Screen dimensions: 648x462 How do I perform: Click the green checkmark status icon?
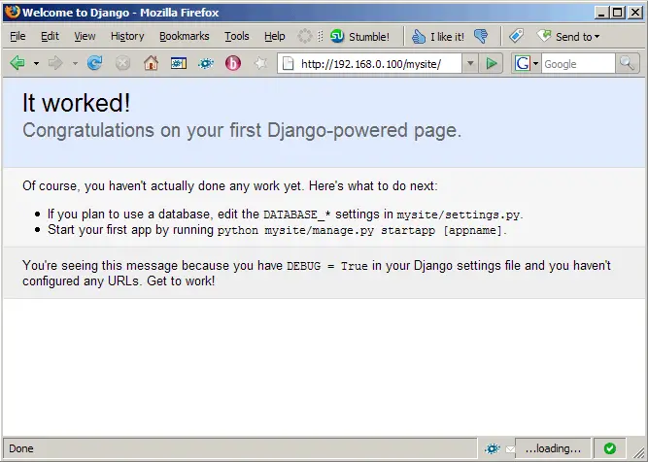coord(609,448)
